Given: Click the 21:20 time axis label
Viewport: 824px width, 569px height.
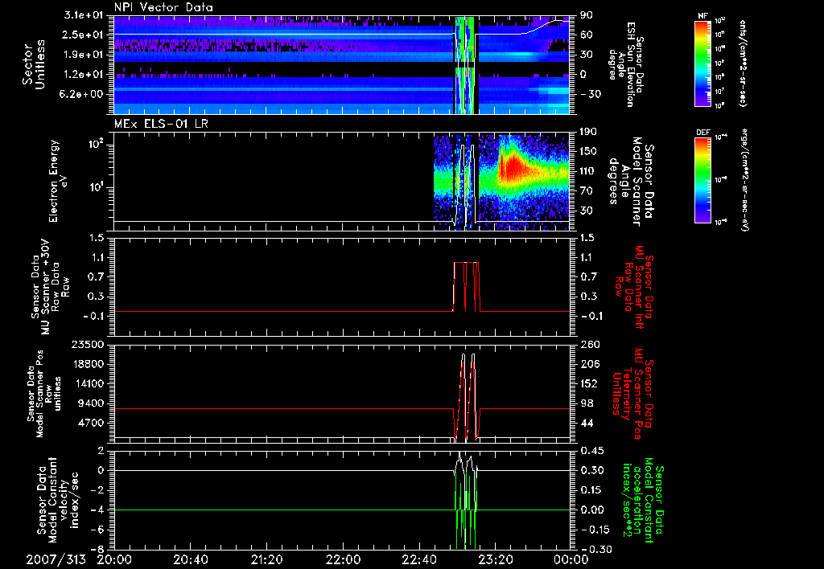Looking at the screenshot, I should pos(266,560).
